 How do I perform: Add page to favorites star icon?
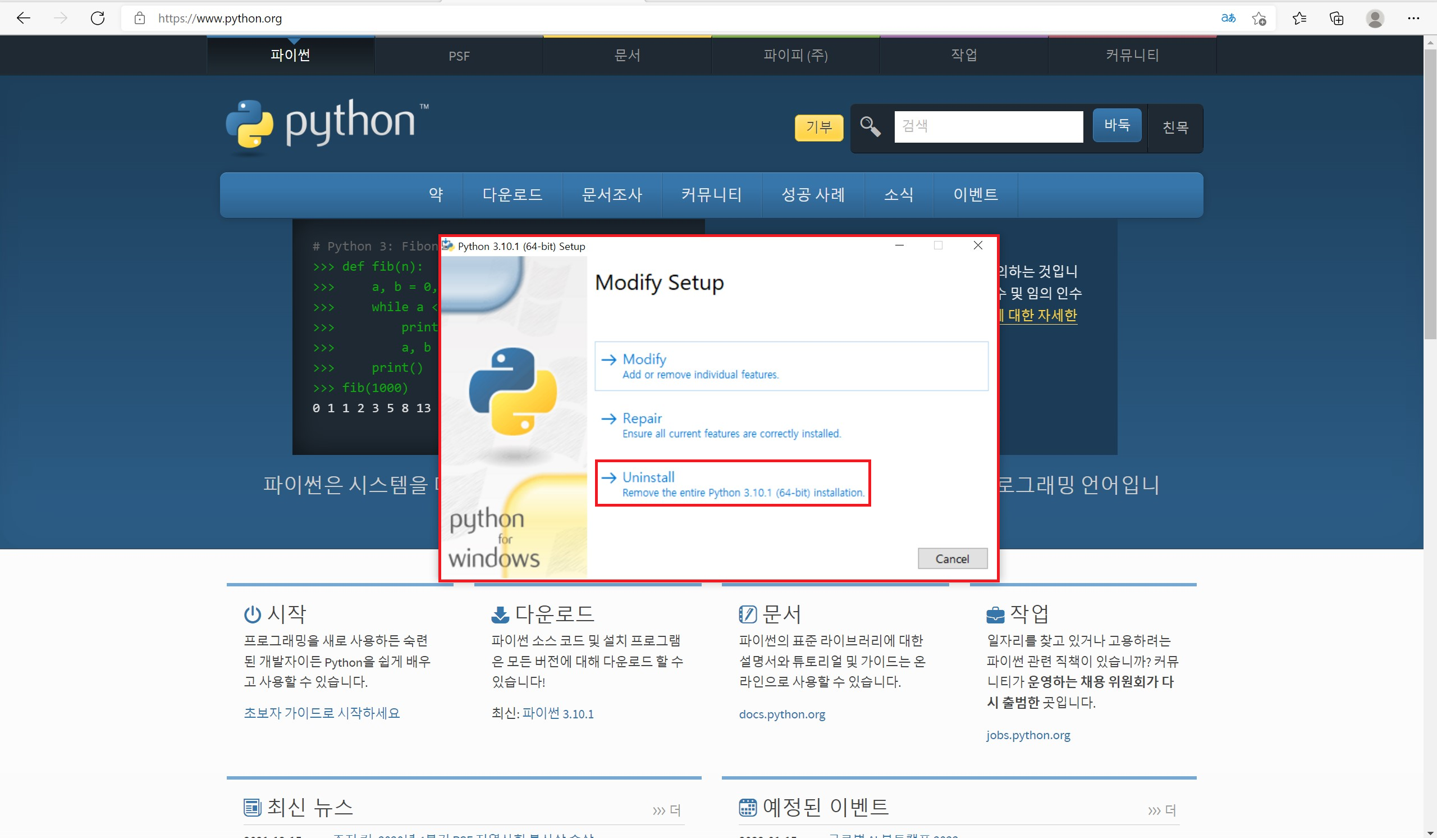(x=1259, y=19)
